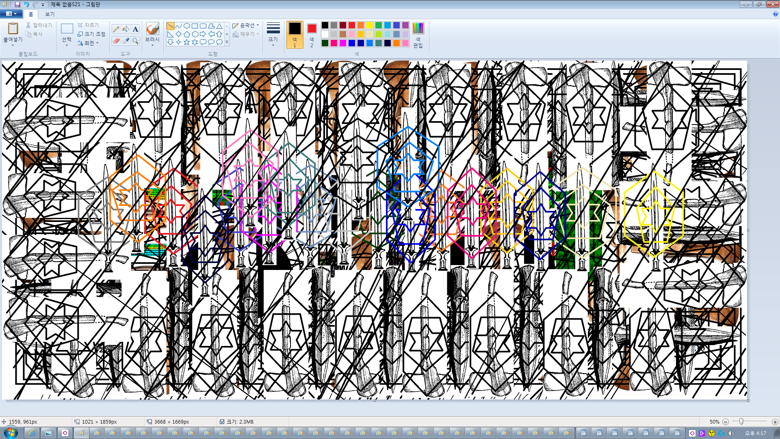Activate the 브러시 brush tool icon
The width and height of the screenshot is (780, 439).
(x=152, y=29)
